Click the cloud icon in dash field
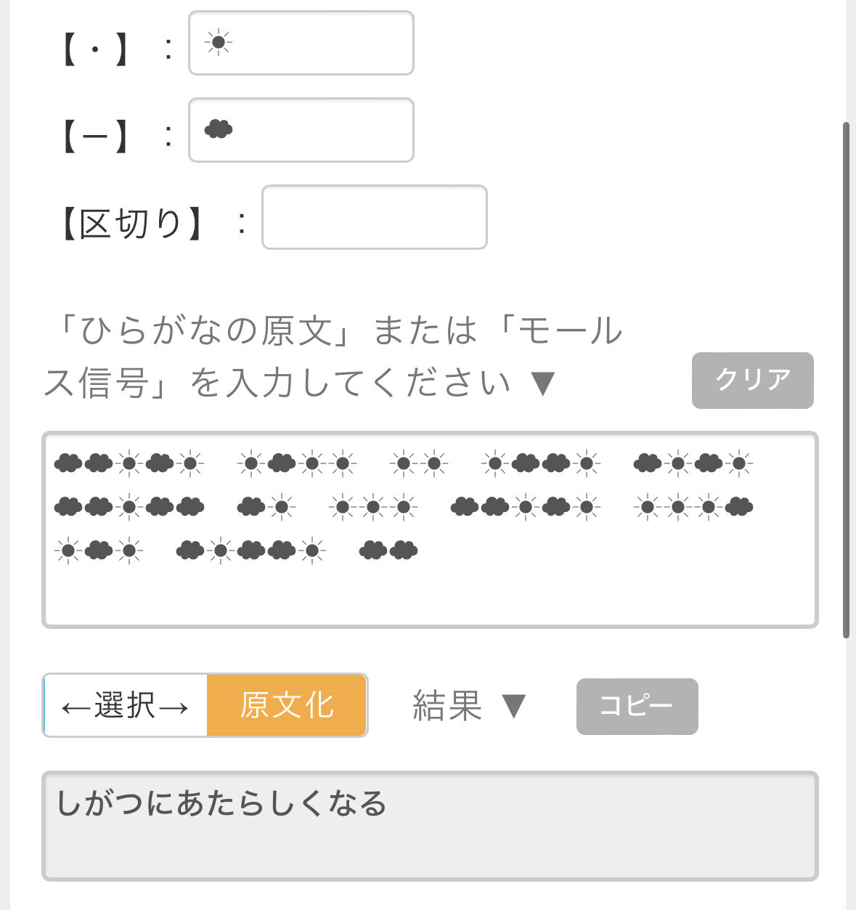Image resolution: width=856 pixels, height=910 pixels. coord(219,129)
